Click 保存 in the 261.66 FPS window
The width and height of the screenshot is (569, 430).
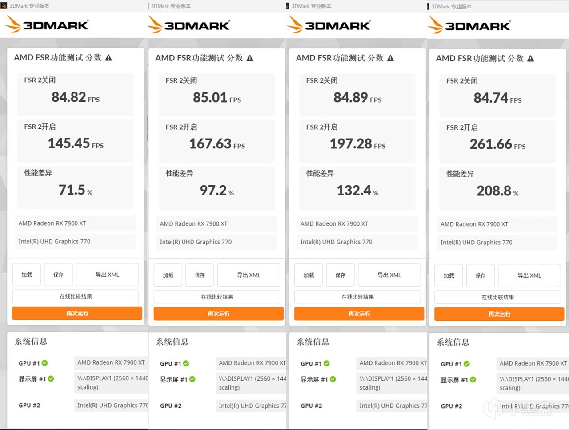pyautogui.click(x=480, y=275)
